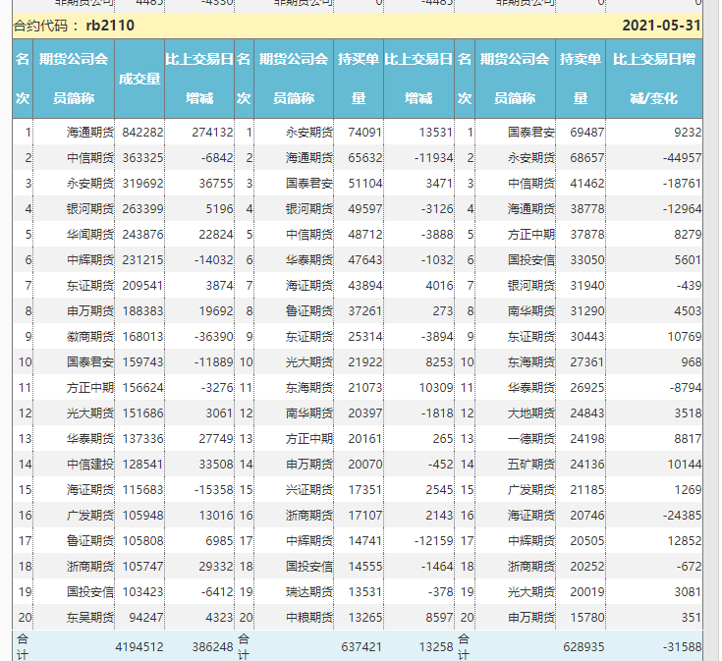Click the 瑞达期货 company cell
The width and height of the screenshot is (722, 661).
click(x=308, y=591)
